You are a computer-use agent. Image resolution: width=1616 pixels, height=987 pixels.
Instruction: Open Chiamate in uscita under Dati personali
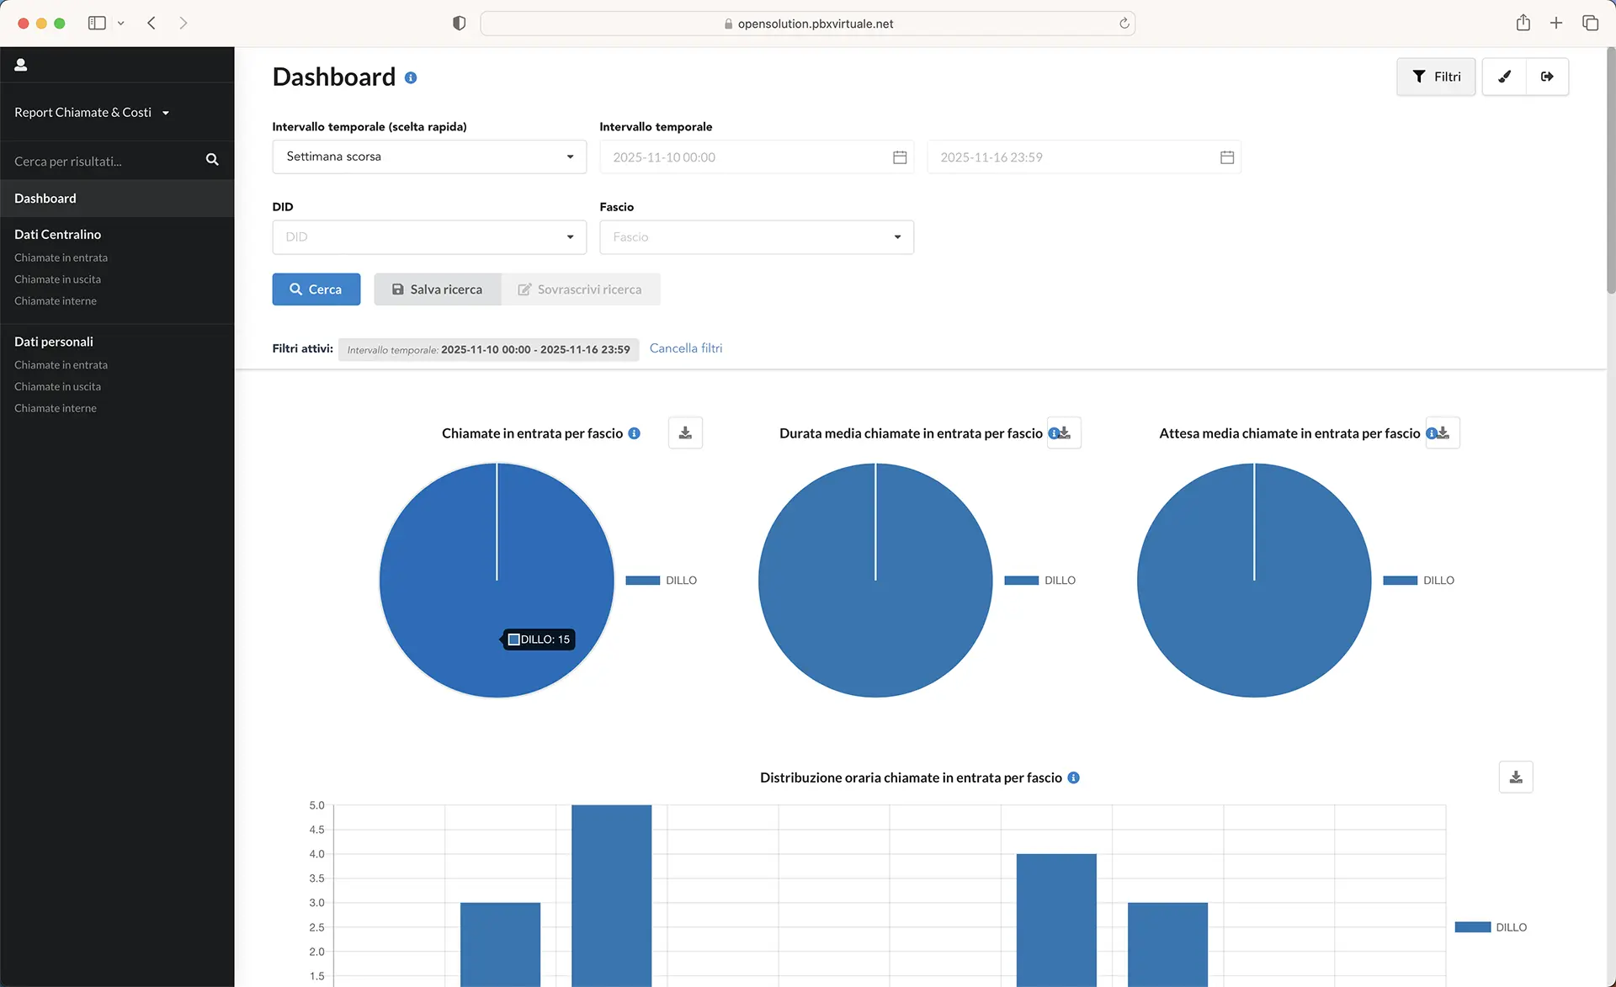pos(57,386)
